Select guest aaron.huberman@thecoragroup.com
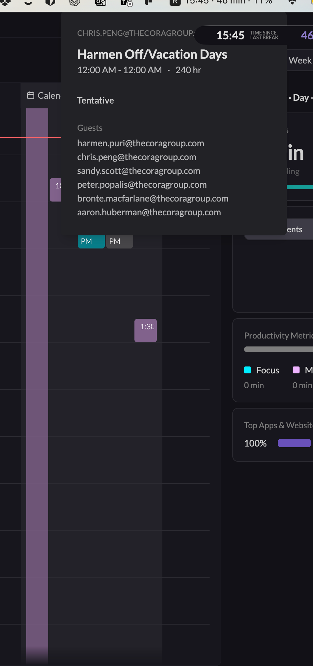 [149, 212]
